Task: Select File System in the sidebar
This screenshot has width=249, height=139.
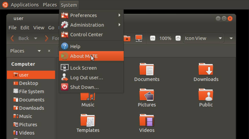Action: [x=31, y=91]
